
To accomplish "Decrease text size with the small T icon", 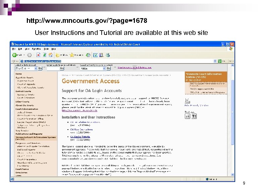I will 188,116.
